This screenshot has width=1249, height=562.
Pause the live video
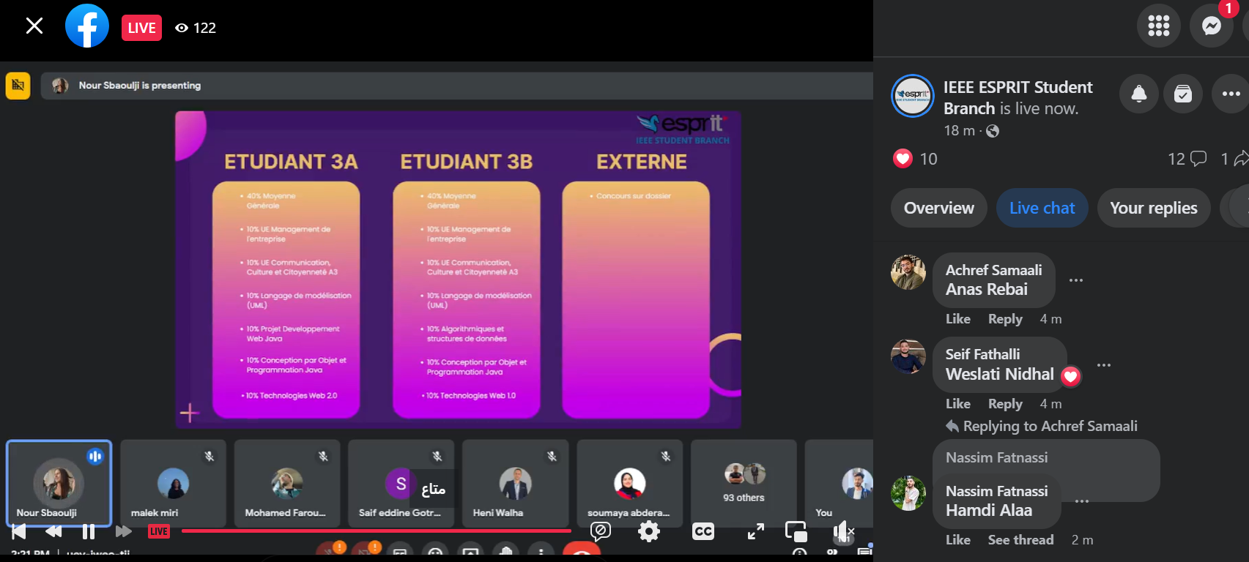89,531
